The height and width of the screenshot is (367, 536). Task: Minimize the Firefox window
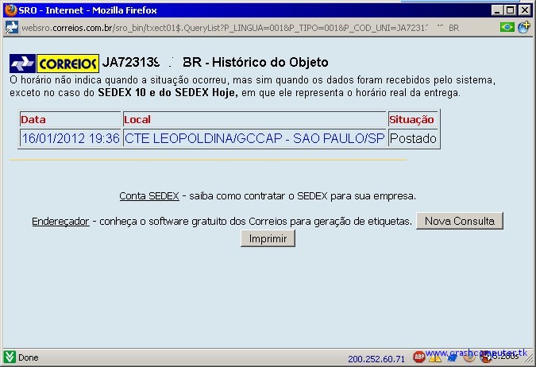pos(497,10)
